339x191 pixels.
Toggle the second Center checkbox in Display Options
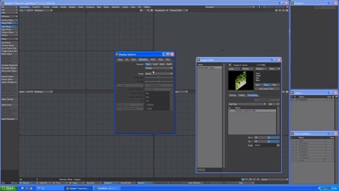172,97
